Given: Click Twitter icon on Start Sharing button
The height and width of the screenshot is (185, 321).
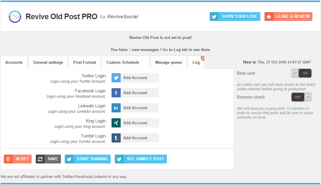Looking at the screenshot, I should pyautogui.click(x=69, y=159).
